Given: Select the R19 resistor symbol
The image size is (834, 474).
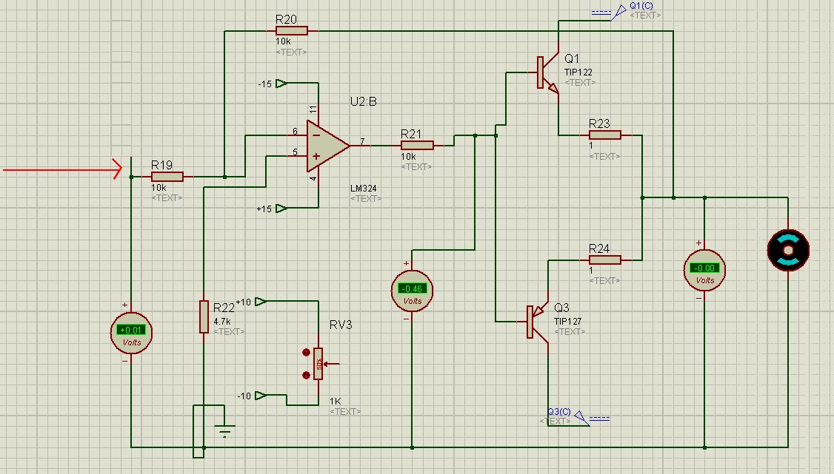Looking at the screenshot, I should coord(167,177).
